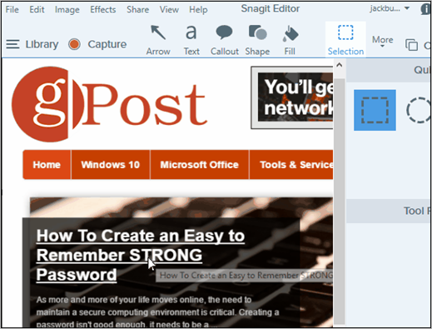Select the Arrow tool
The height and width of the screenshot is (329, 432).
[158, 40]
